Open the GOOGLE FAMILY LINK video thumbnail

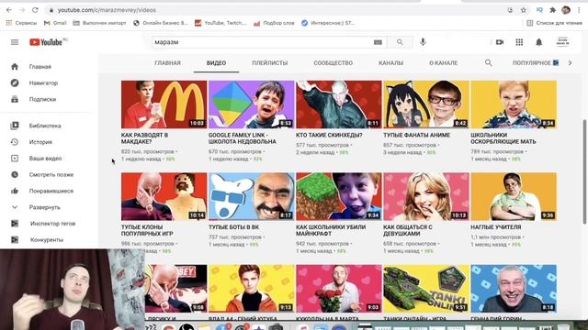(x=251, y=104)
